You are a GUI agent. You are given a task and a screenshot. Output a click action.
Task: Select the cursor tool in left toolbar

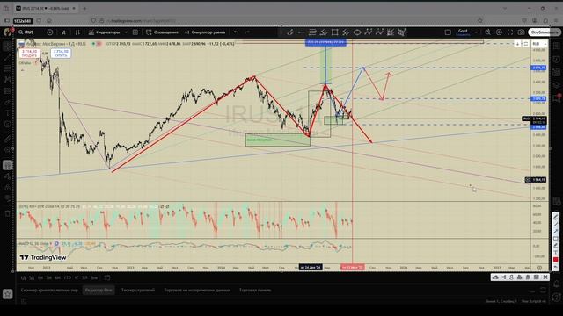8,47
